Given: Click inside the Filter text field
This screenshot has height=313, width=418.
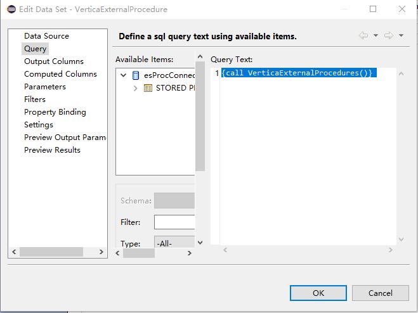Looking at the screenshot, I should 174,222.
